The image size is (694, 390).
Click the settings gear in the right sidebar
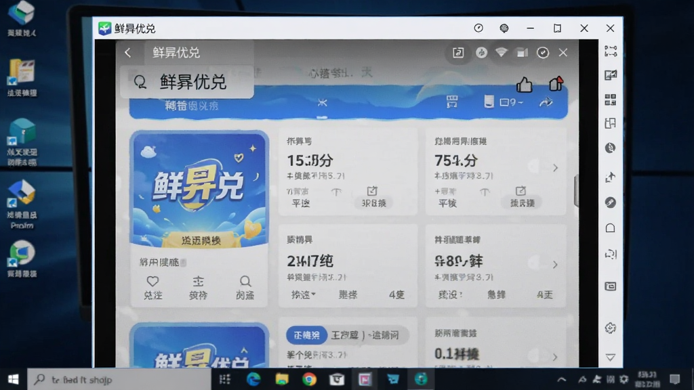coord(611,328)
